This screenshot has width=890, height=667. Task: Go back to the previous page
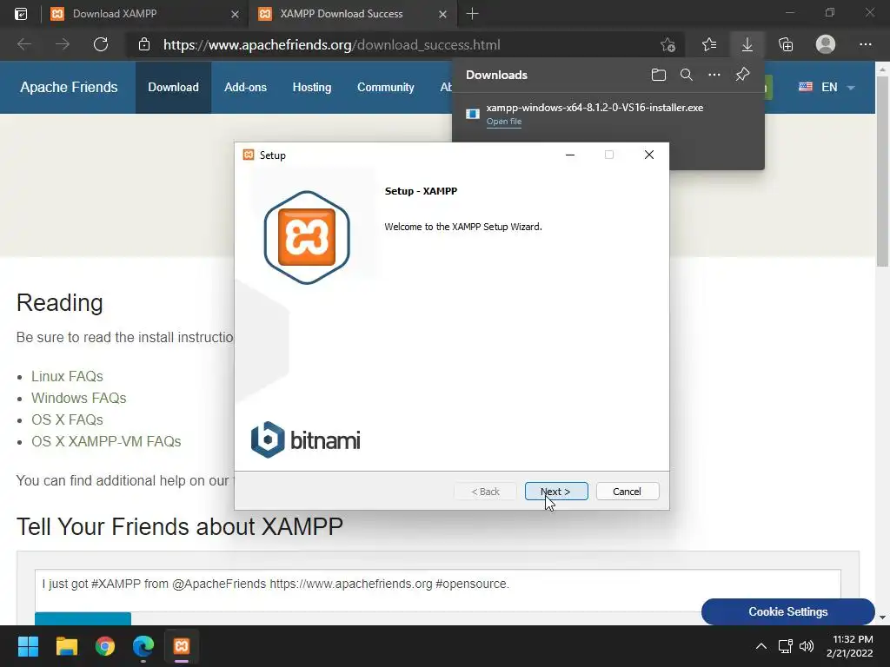click(23, 44)
